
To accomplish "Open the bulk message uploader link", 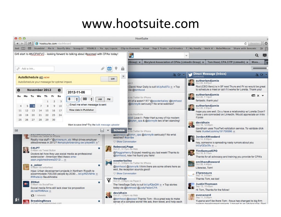I will pyautogui.click(x=108, y=125).
